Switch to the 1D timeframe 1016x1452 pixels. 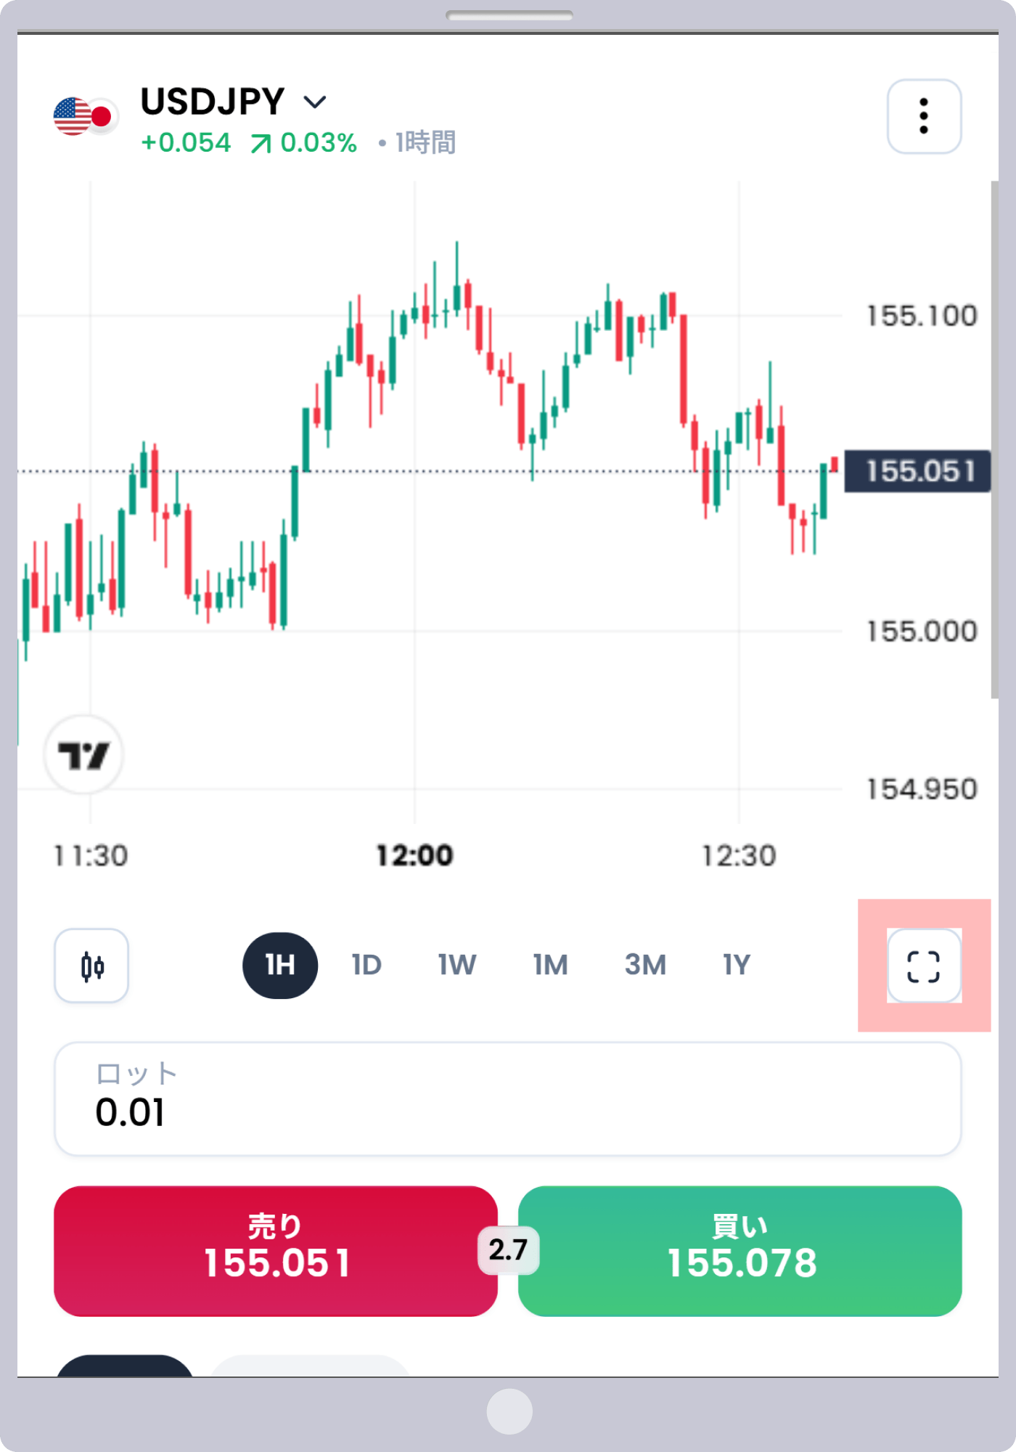point(366,966)
